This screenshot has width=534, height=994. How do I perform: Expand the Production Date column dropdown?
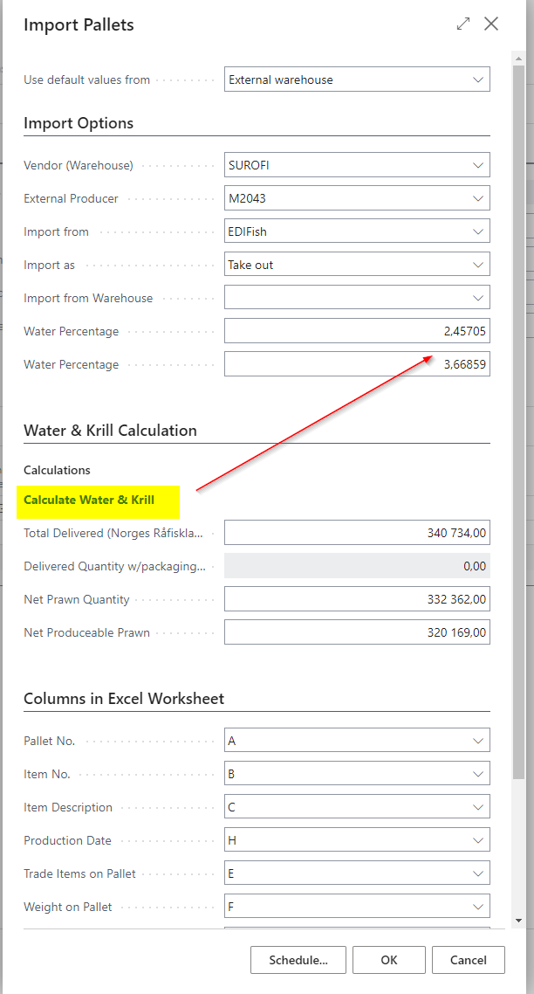[x=478, y=840]
